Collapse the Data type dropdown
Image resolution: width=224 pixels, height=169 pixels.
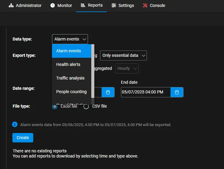(70, 39)
